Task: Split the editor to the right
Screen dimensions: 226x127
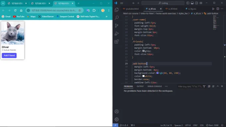Action: 218,9
